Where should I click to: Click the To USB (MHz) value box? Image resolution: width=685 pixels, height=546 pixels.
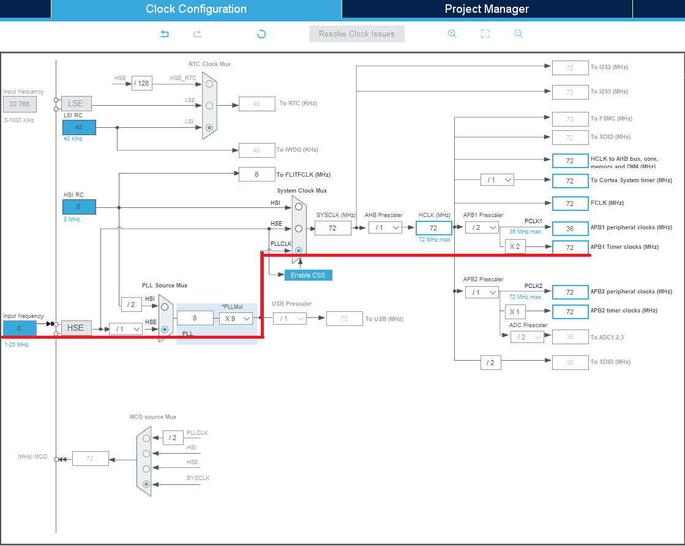[344, 319]
